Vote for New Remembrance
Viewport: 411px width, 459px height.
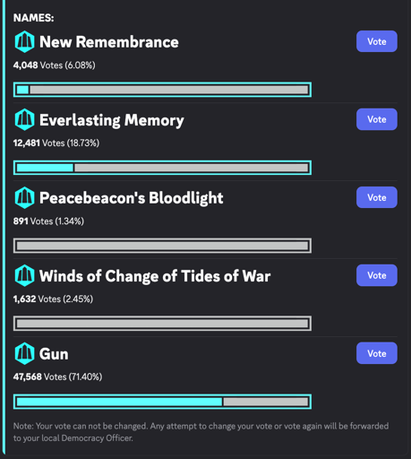pos(377,41)
